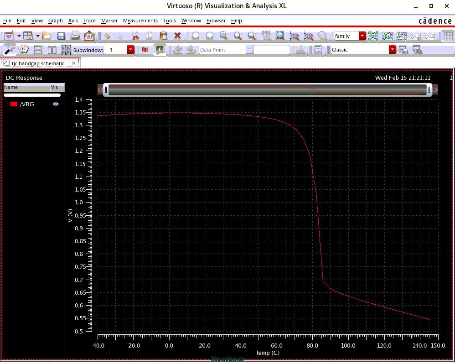This screenshot has width=455, height=364.
Task: Open a file with the folder icon
Action: [47, 36]
